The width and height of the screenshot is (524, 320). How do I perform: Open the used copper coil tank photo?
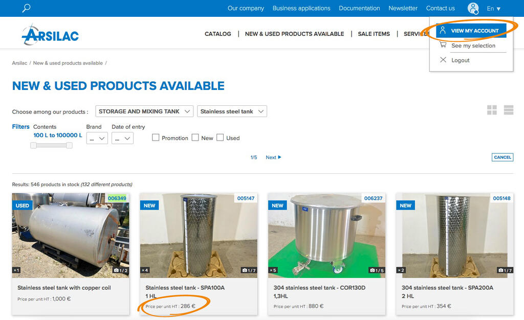coord(71,235)
